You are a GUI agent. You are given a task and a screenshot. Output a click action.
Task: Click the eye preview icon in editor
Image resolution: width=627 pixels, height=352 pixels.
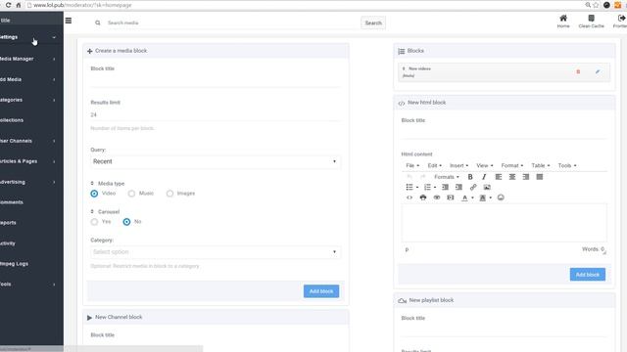point(437,198)
